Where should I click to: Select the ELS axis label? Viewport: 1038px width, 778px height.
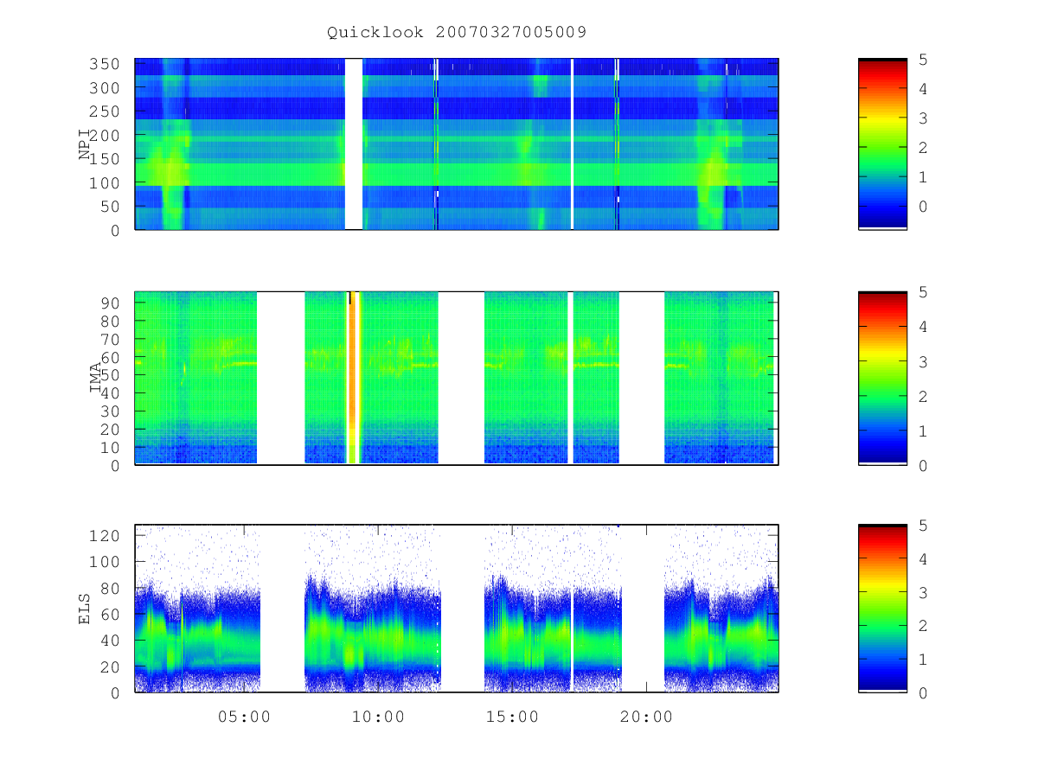coord(85,609)
